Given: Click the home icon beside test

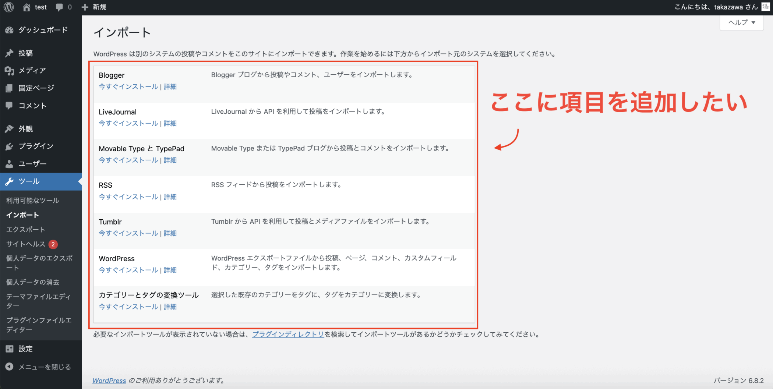Looking at the screenshot, I should (27, 7).
